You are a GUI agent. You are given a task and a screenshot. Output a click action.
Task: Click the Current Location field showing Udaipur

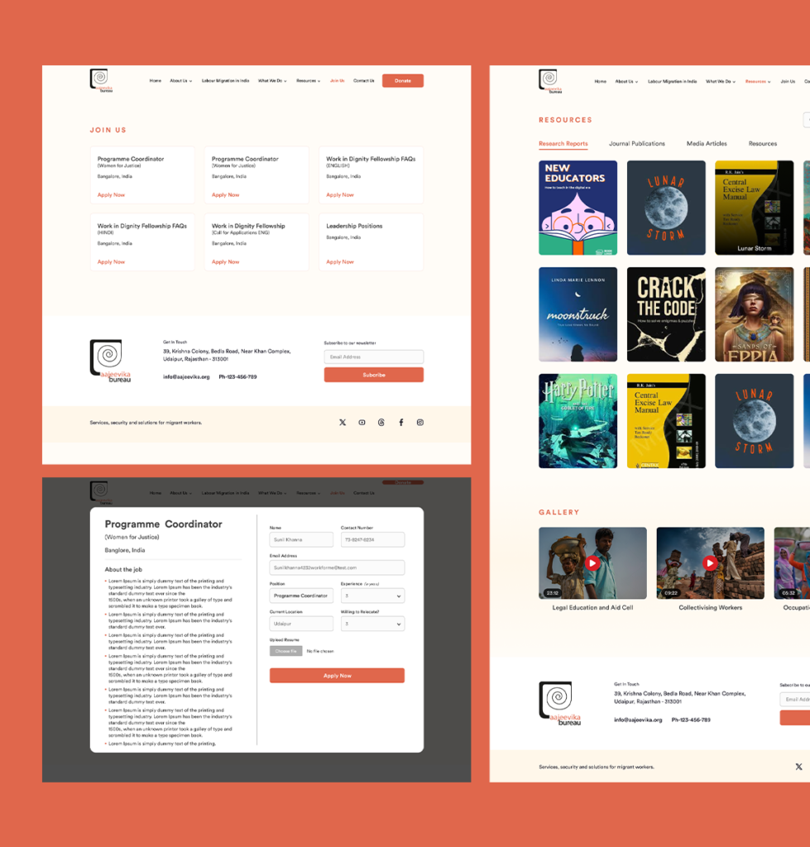coord(301,624)
